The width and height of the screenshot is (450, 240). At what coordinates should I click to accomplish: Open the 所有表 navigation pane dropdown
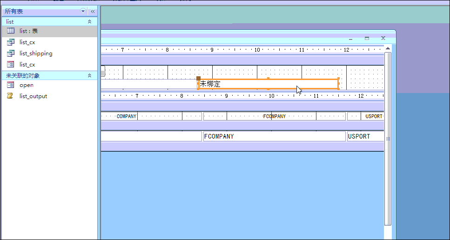click(83, 11)
